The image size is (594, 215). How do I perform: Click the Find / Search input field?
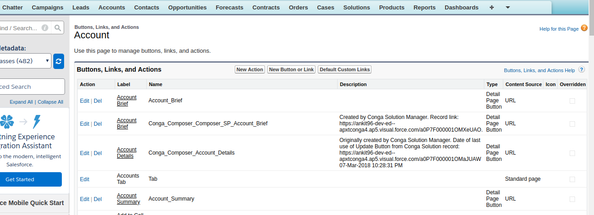(20, 28)
